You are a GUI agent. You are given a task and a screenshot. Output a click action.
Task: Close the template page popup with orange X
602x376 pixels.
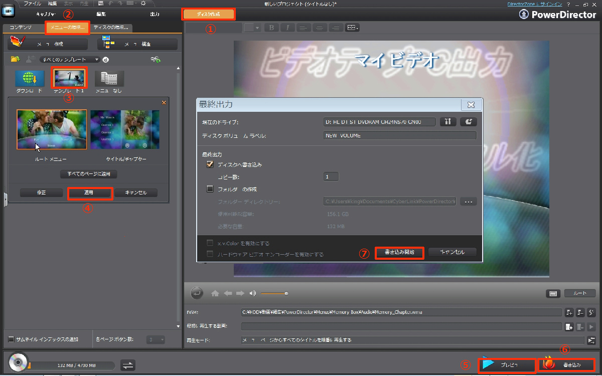point(164,102)
